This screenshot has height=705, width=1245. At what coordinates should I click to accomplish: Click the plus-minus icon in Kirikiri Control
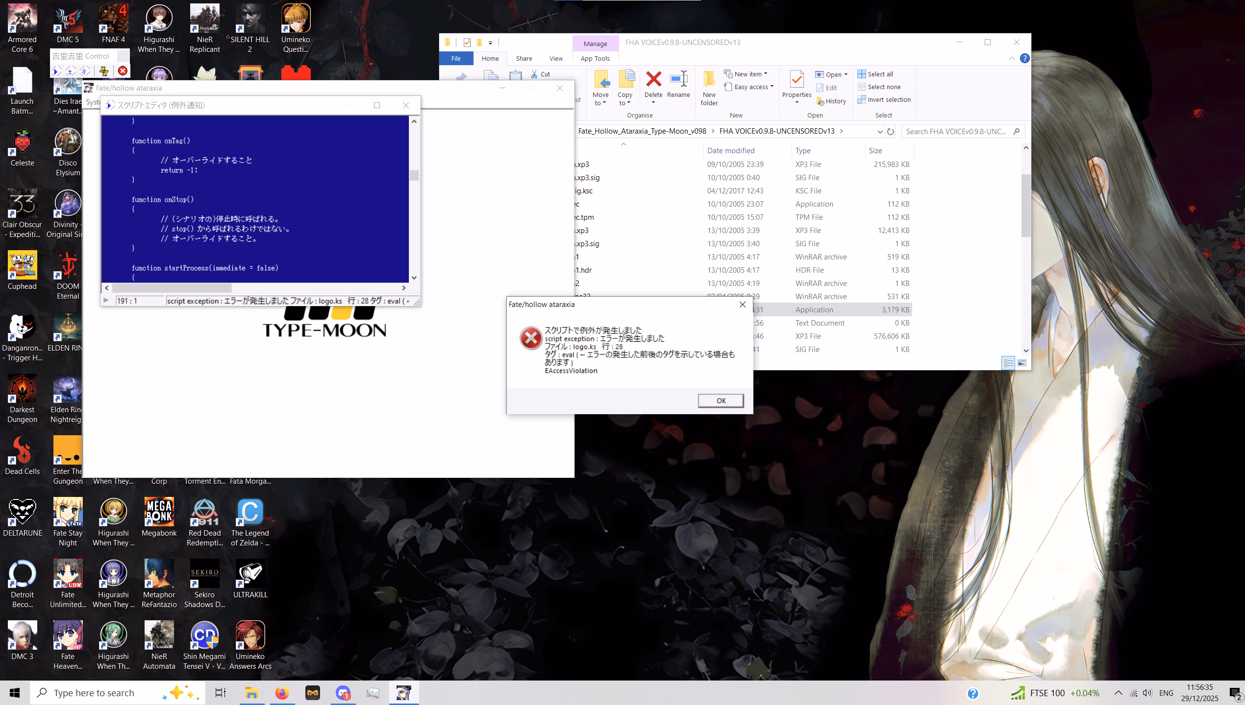(x=70, y=71)
